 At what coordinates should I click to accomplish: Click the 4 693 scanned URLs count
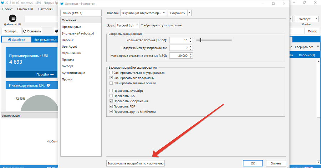[x=16, y=62]
